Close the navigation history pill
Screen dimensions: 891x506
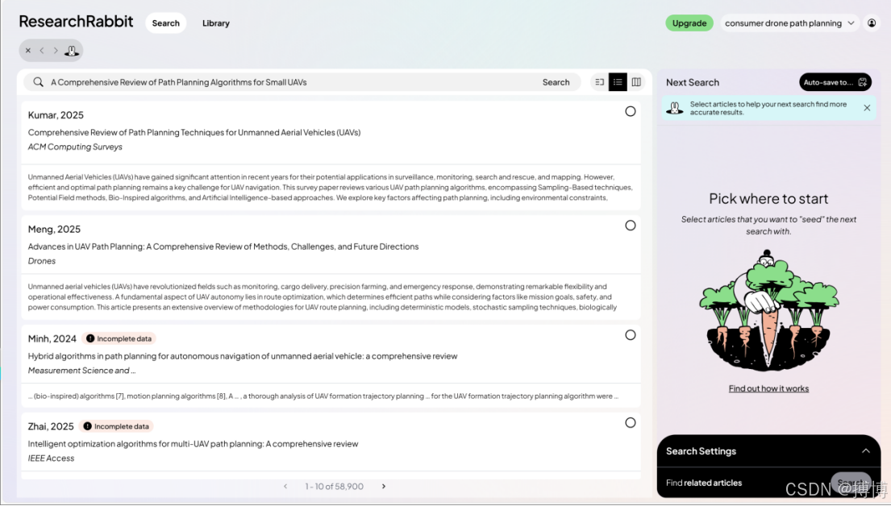click(28, 51)
